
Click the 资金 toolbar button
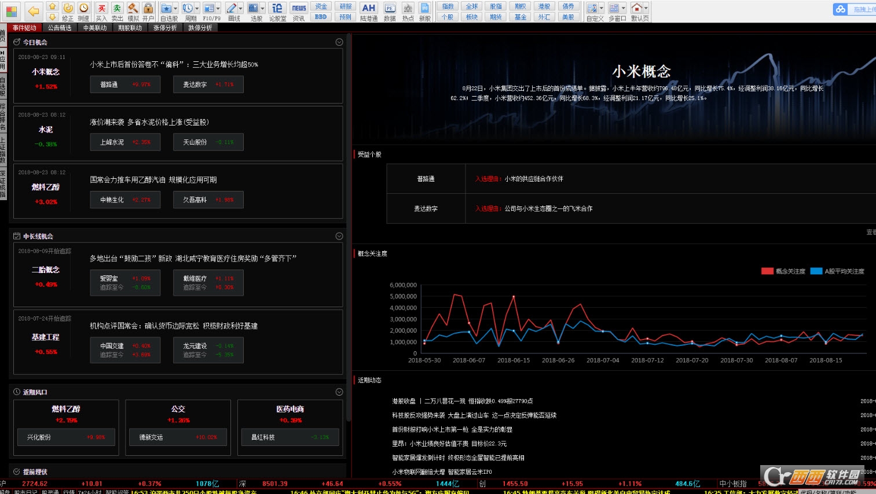[x=321, y=6]
